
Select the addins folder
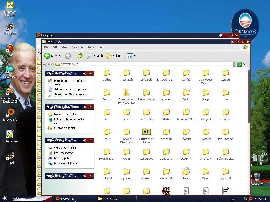pos(107,75)
